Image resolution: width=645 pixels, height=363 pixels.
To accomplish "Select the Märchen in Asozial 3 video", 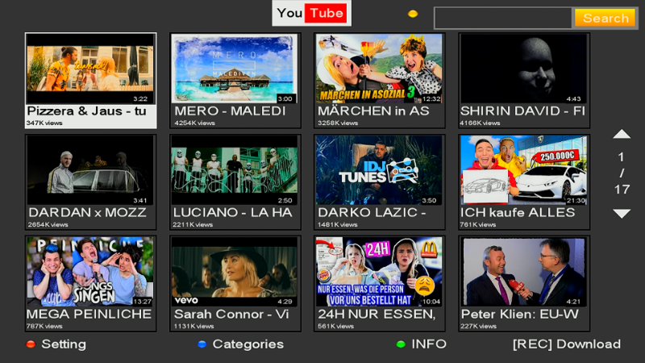I will point(379,69).
